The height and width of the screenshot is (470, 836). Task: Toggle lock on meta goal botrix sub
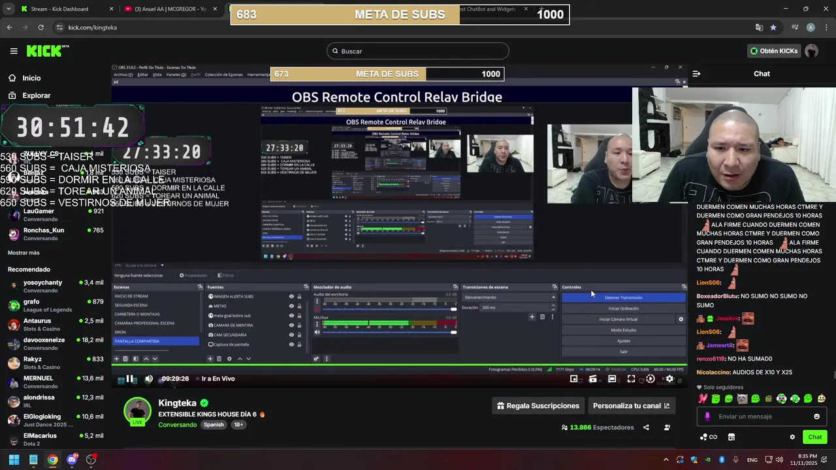(299, 315)
